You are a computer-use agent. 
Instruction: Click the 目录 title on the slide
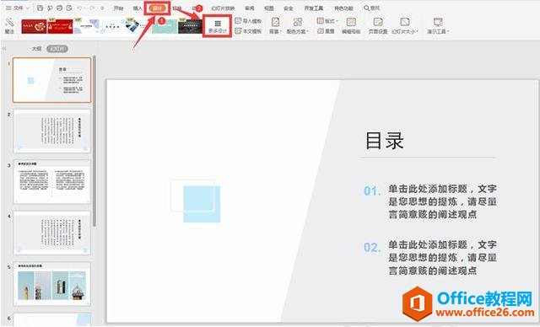click(385, 141)
